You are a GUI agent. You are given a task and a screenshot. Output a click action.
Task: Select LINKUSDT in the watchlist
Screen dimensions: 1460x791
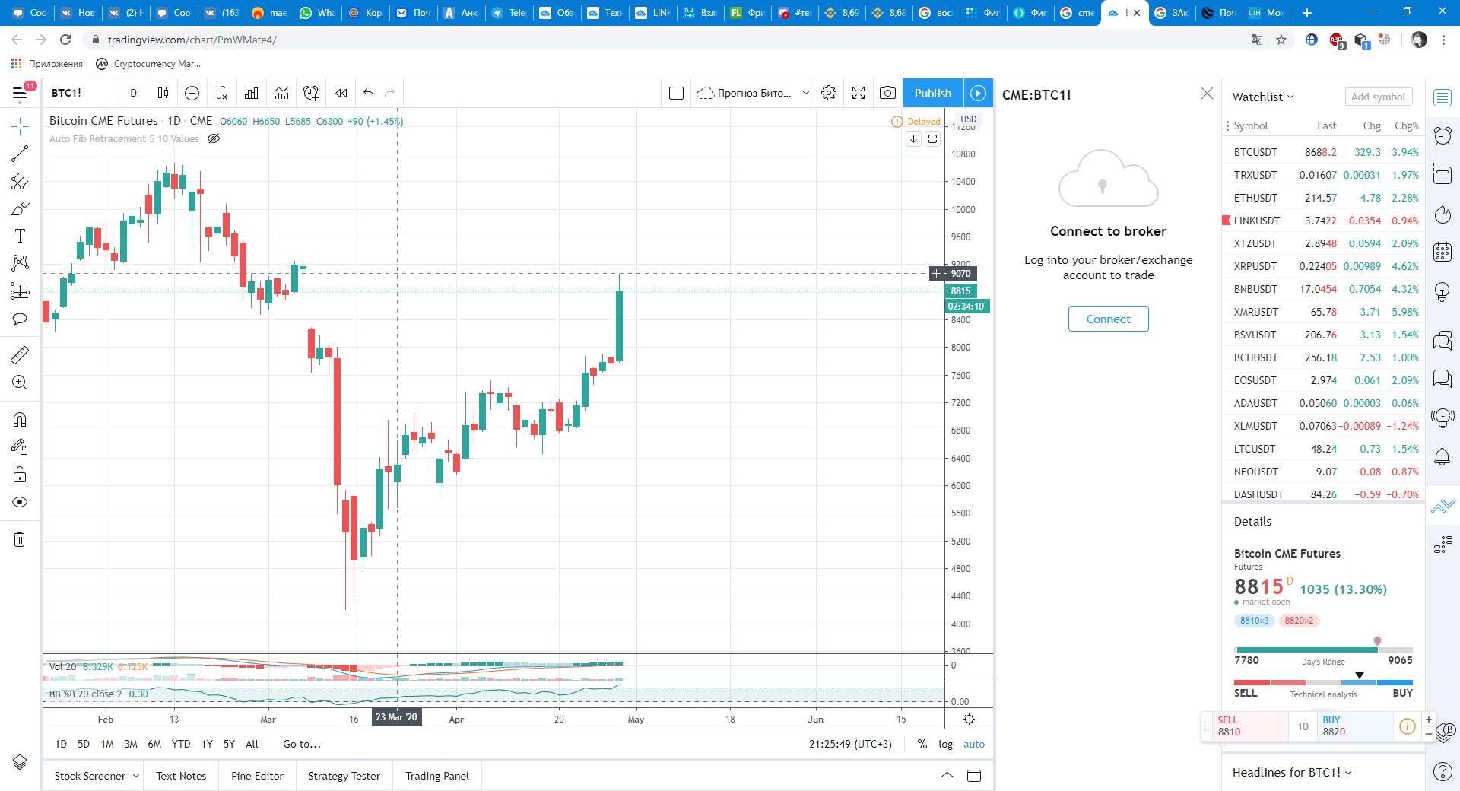coord(1322,221)
